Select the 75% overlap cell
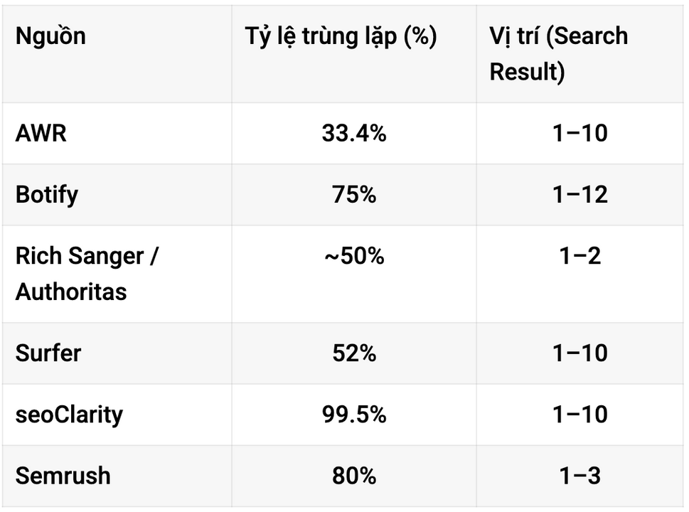Screen dimensions: 689x512 pos(354,194)
